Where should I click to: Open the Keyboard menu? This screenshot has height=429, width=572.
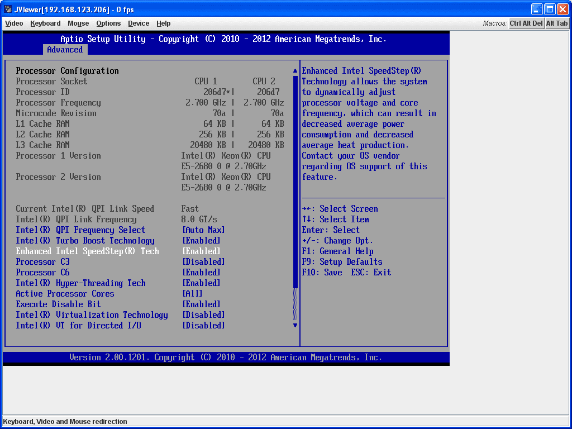[x=46, y=23]
